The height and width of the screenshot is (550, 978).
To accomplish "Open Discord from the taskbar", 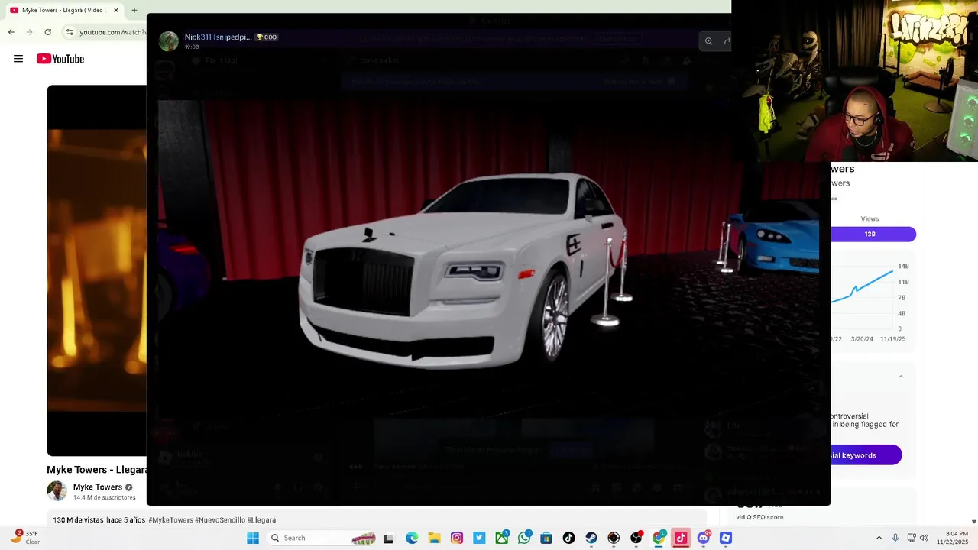I will tap(704, 538).
